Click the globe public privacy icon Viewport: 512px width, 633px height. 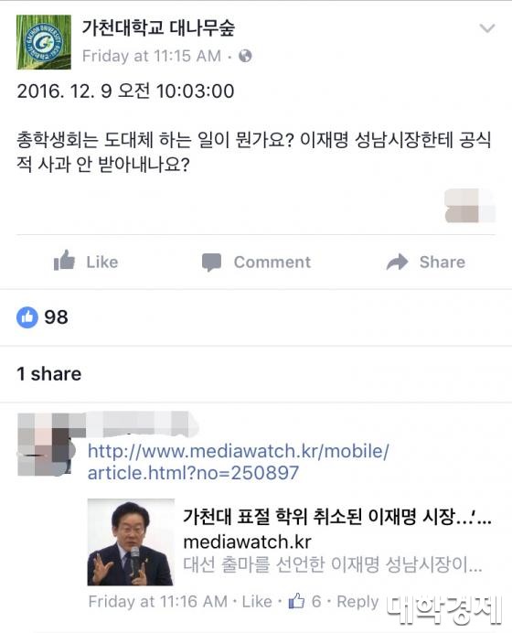(245, 56)
